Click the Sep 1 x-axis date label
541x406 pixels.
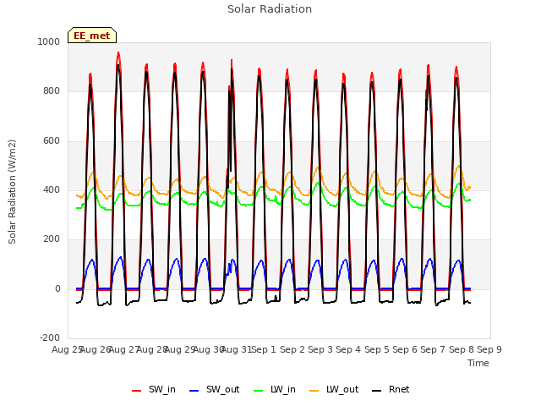pyautogui.click(x=264, y=349)
